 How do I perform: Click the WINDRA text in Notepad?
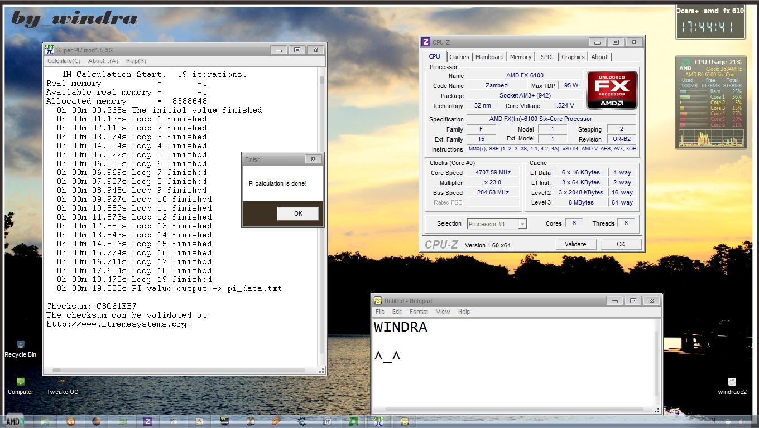coord(401,328)
